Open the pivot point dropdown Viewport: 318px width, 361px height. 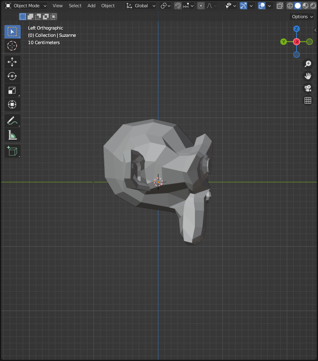165,6
